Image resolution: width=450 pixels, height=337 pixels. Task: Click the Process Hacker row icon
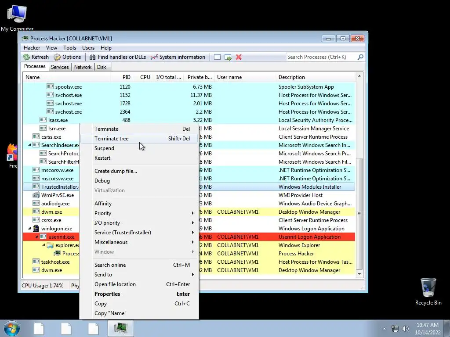[58, 253]
